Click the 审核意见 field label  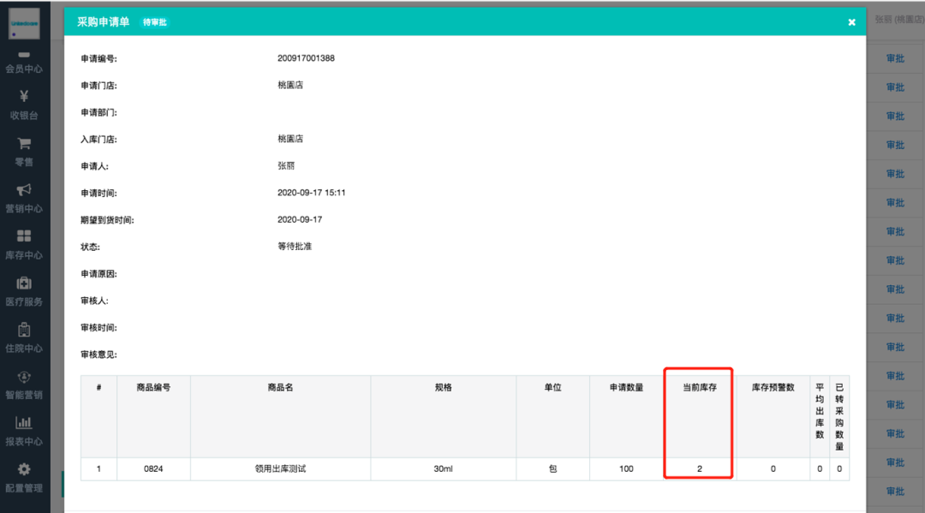pyautogui.click(x=98, y=355)
